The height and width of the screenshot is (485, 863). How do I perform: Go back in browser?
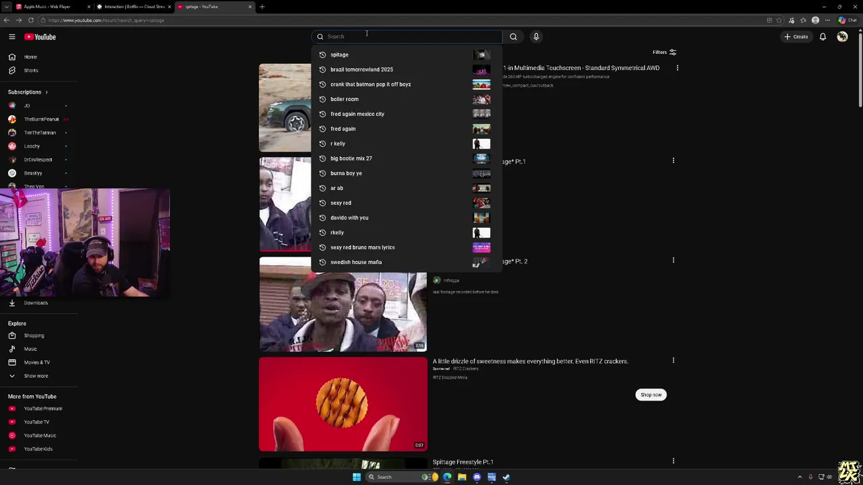pyautogui.click(x=7, y=20)
